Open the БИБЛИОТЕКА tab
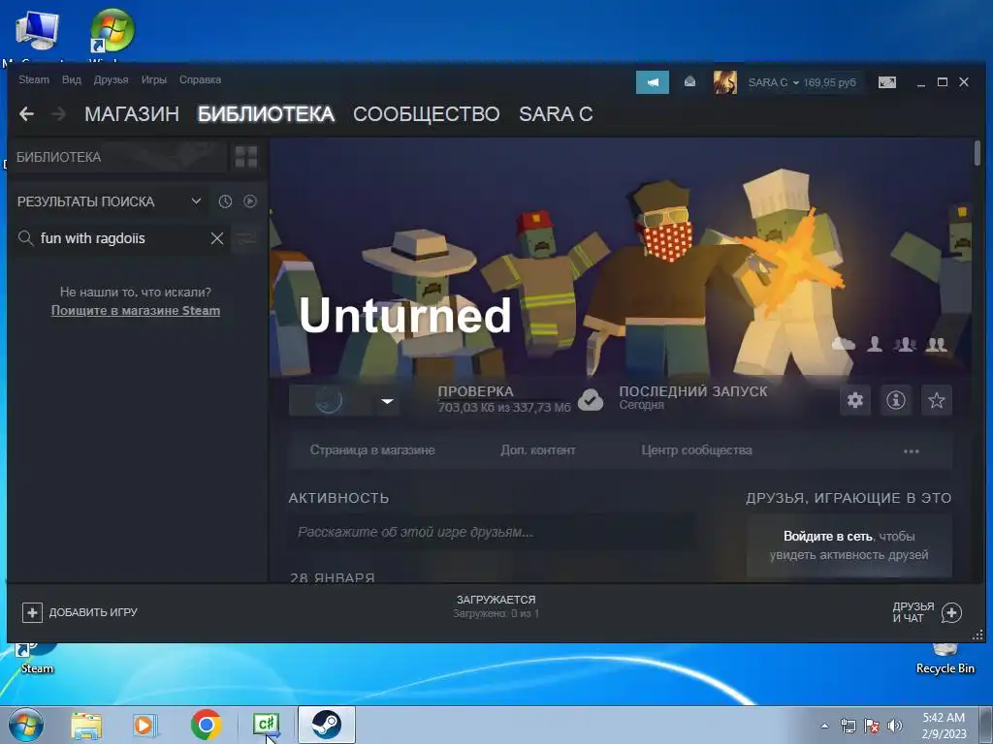This screenshot has width=993, height=744. (266, 114)
